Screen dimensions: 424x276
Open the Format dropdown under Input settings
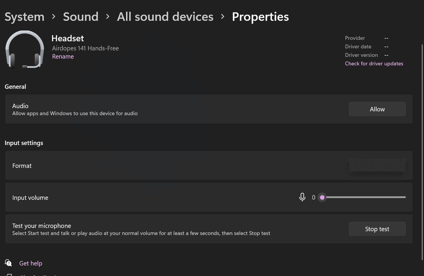point(377,165)
